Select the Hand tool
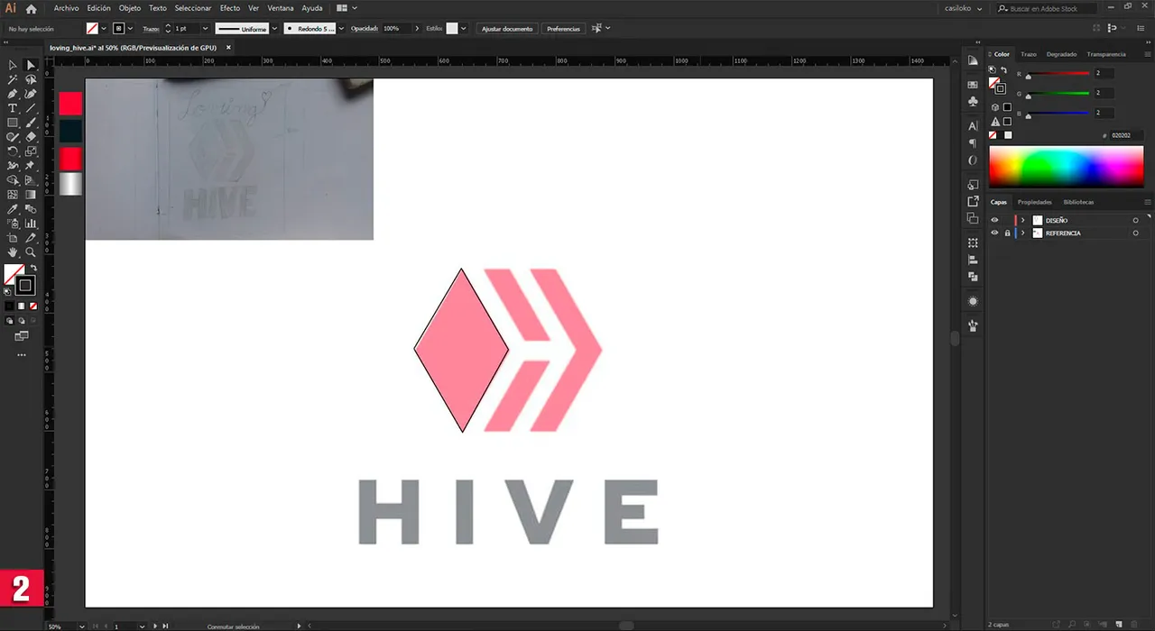Viewport: 1155px width, 631px height. click(13, 252)
